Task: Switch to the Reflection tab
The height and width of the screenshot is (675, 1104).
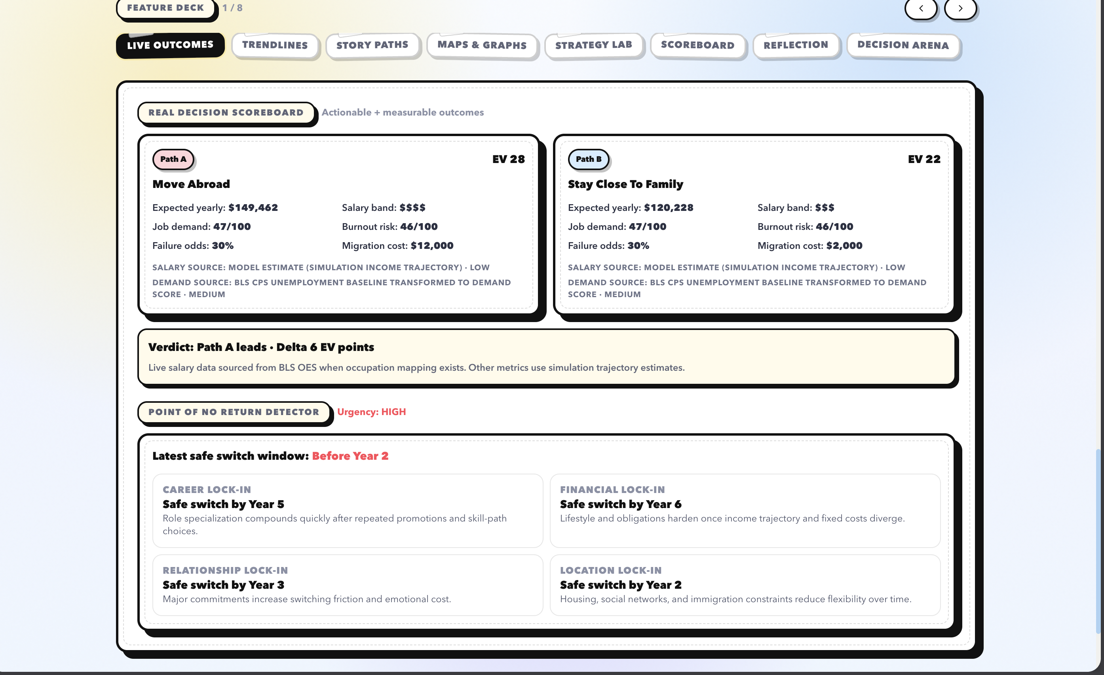Action: point(796,45)
